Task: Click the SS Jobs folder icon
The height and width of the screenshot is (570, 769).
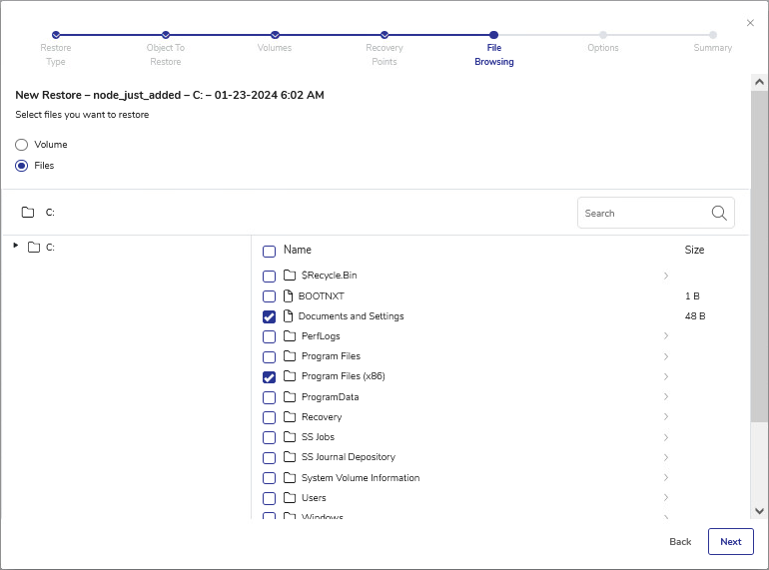Action: pyautogui.click(x=290, y=437)
